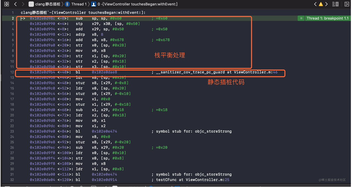This screenshot has height=187, width=352.
Task: Add a new editor split with the plus icon
Action: point(347,4)
